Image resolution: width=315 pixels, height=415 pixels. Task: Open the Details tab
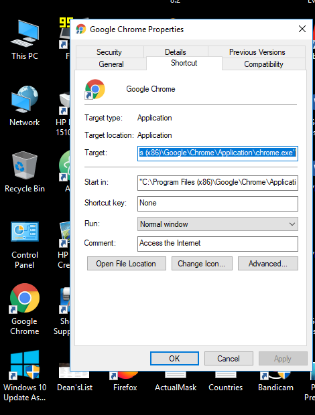pyautogui.click(x=176, y=52)
